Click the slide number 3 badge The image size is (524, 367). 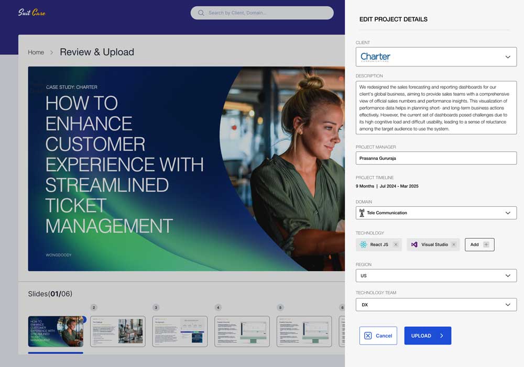click(x=156, y=307)
